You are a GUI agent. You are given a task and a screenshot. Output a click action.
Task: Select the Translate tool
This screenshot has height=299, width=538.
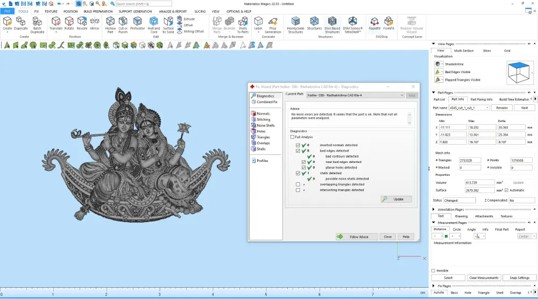tap(55, 24)
